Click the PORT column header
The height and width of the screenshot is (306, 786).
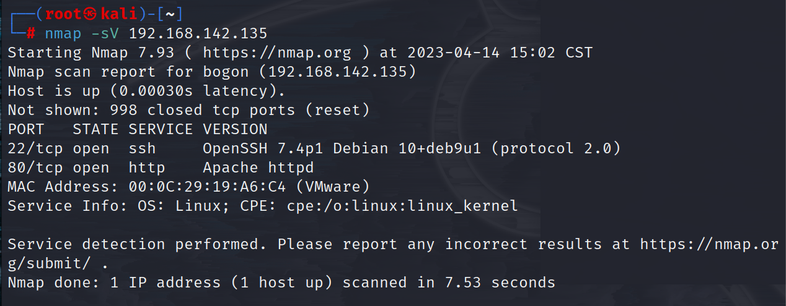[26, 129]
